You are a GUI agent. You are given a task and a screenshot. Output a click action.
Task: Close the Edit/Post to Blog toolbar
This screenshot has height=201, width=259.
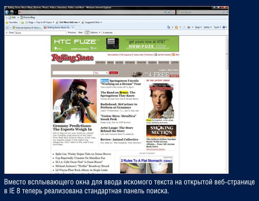[x=6, y=17]
